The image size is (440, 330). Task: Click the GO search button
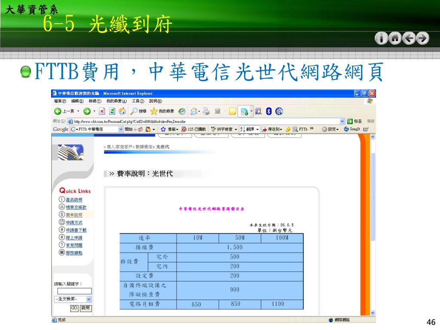tap(74, 308)
